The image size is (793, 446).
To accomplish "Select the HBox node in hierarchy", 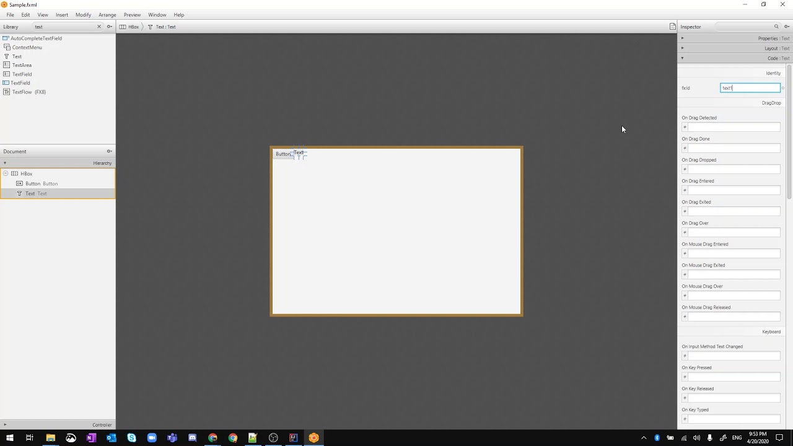I will pos(58,173).
